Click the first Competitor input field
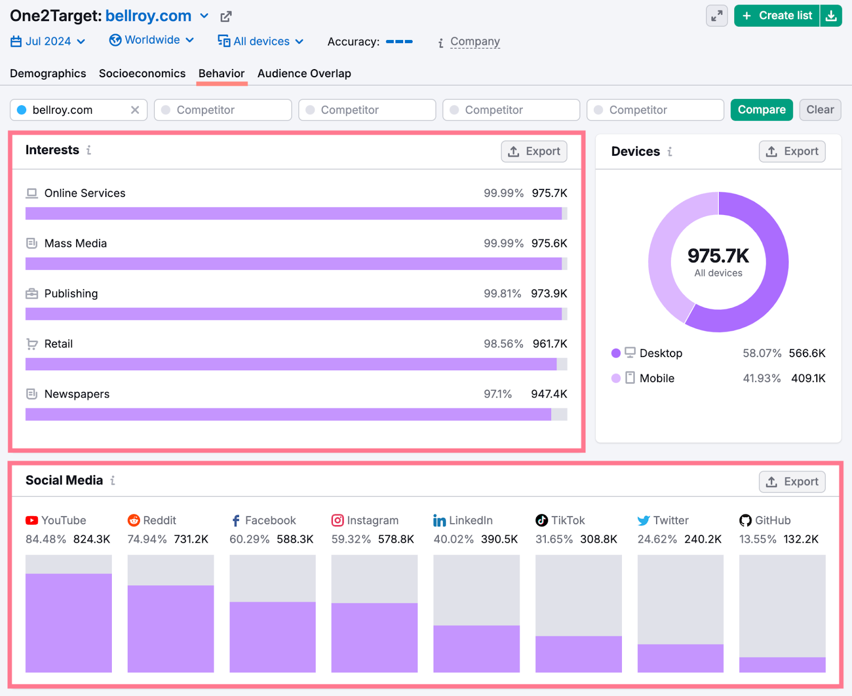 (x=223, y=110)
